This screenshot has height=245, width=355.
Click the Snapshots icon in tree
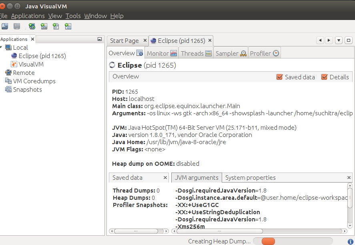[8, 89]
